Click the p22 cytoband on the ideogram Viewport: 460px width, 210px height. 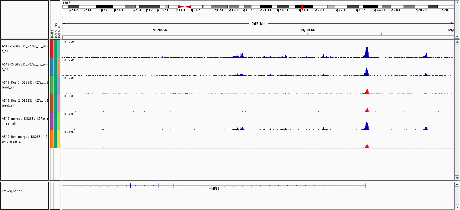[x=104, y=7]
